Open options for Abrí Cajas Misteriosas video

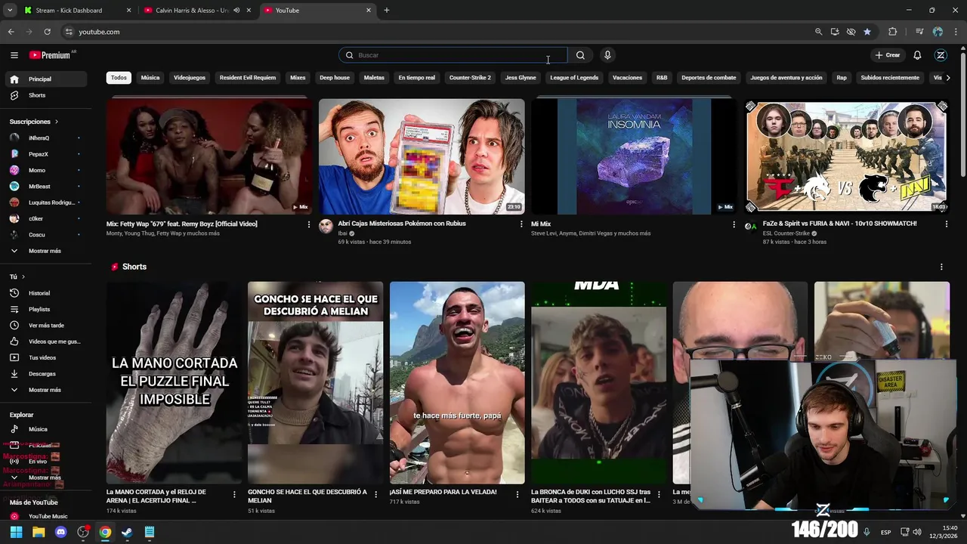(521, 224)
